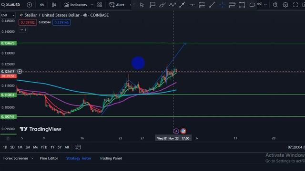The image size is (305, 171).
Task: Select the callout annotation tool
Action: (152, 5)
